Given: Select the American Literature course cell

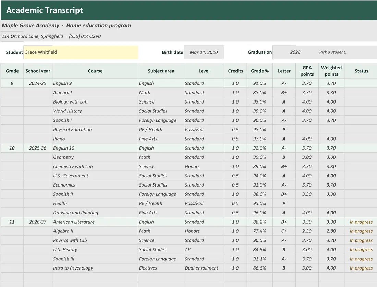Looking at the screenshot, I should tap(95, 222).
